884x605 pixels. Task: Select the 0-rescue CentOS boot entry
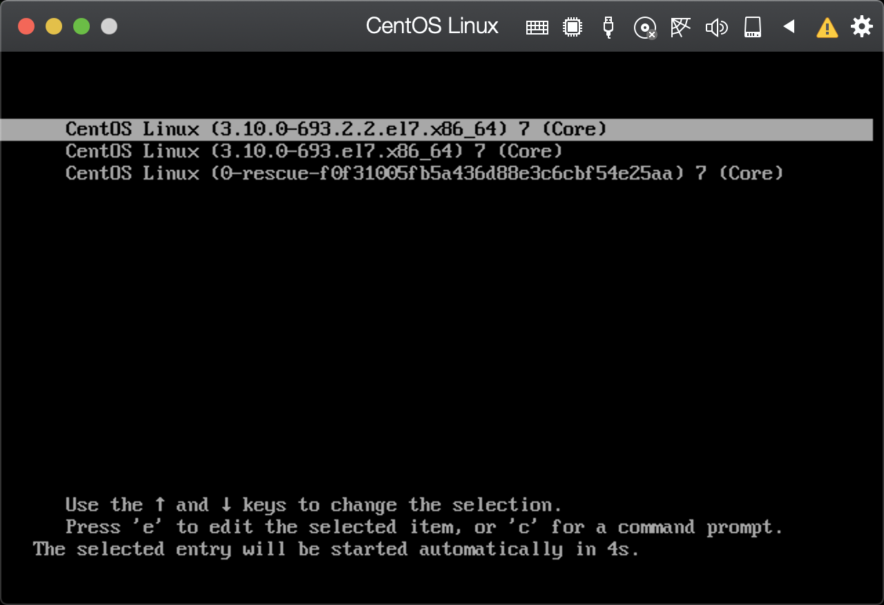(423, 173)
